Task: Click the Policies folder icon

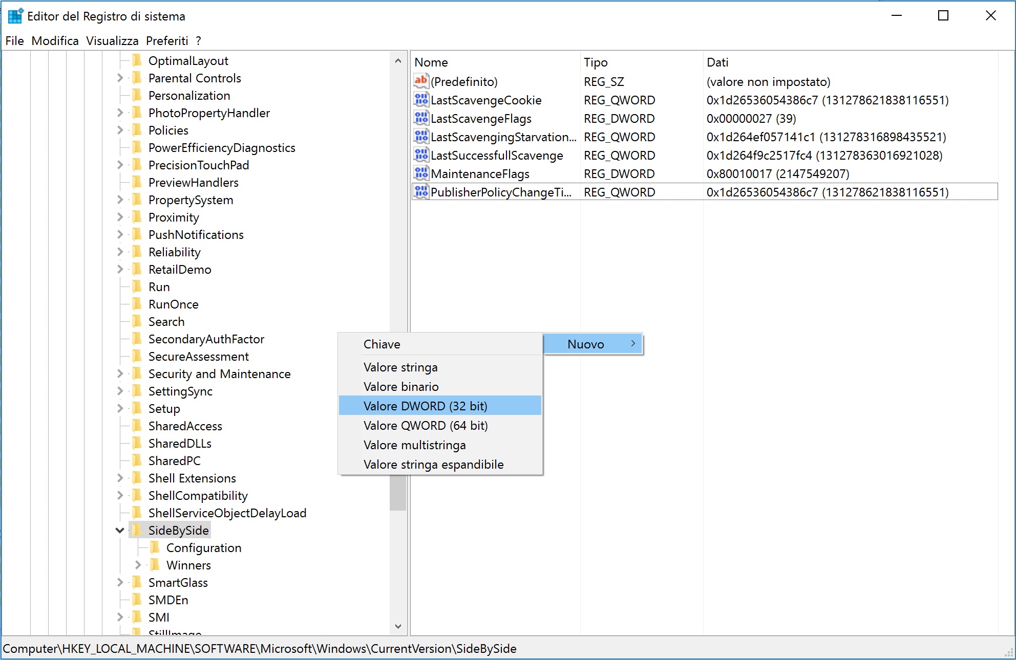Action: click(137, 130)
